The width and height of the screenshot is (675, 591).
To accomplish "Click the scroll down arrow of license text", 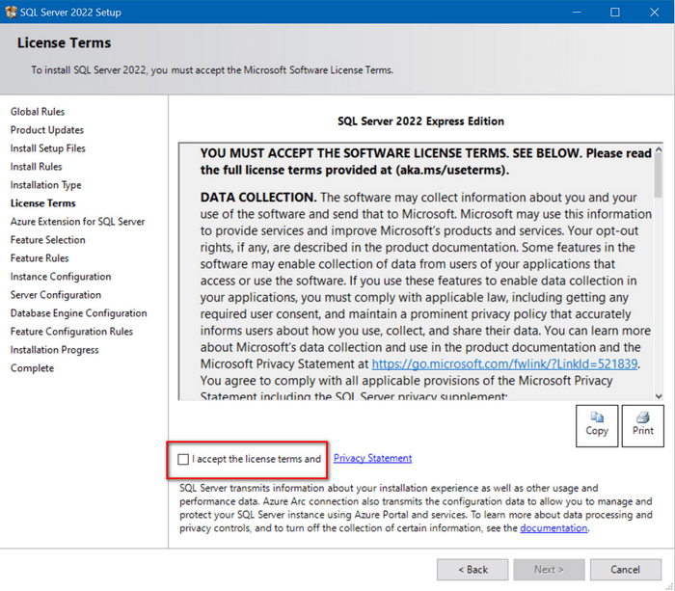I will [659, 395].
